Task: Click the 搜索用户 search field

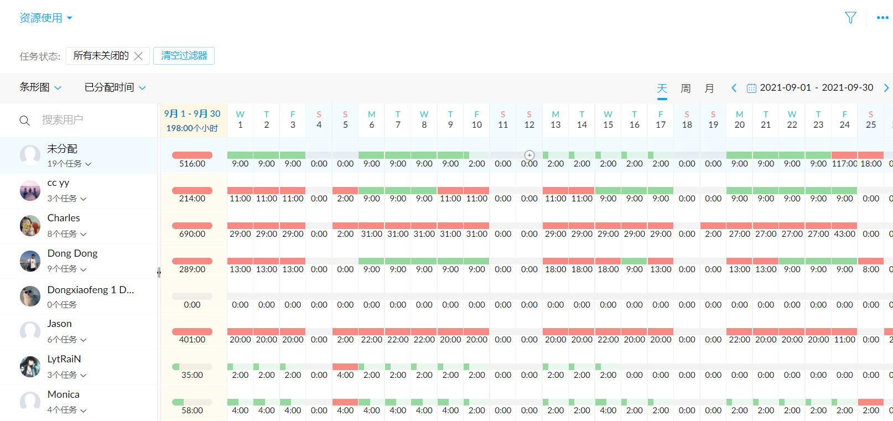Action: pos(94,120)
